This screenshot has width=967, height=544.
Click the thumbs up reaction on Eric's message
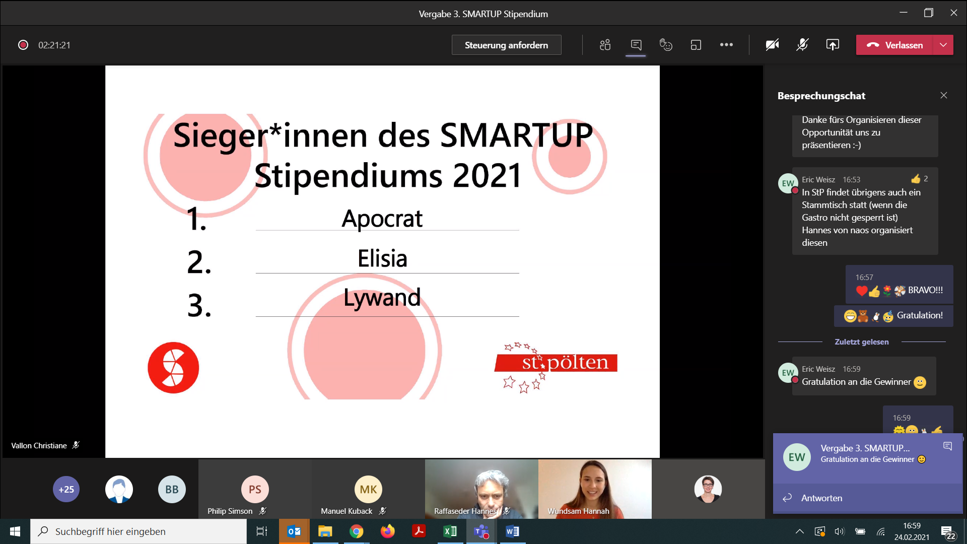[916, 179]
